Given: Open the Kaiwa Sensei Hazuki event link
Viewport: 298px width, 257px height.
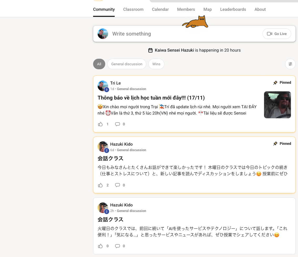Looking at the screenshot, I should 174,50.
